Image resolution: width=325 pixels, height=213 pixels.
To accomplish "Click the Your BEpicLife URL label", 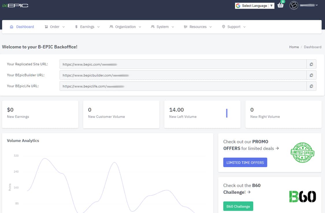I will [x=23, y=86].
